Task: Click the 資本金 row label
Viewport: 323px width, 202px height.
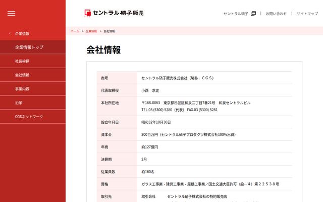Action: (106, 135)
